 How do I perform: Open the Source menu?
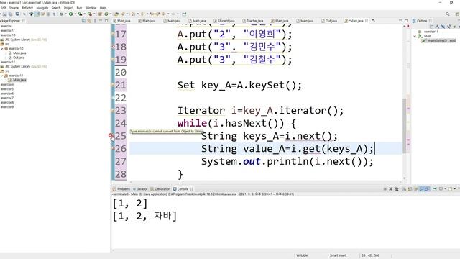[x=14, y=8]
